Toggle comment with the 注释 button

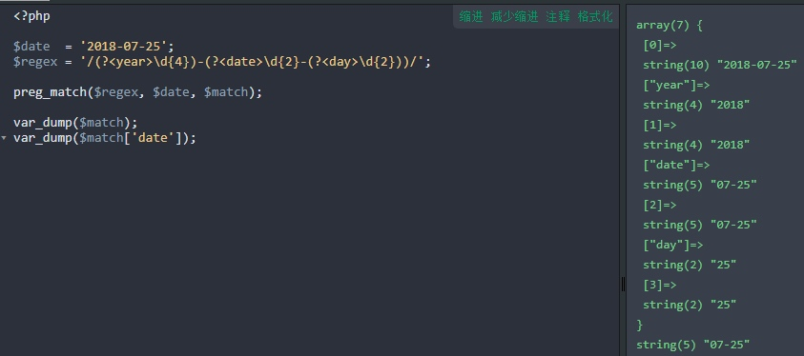pos(558,17)
